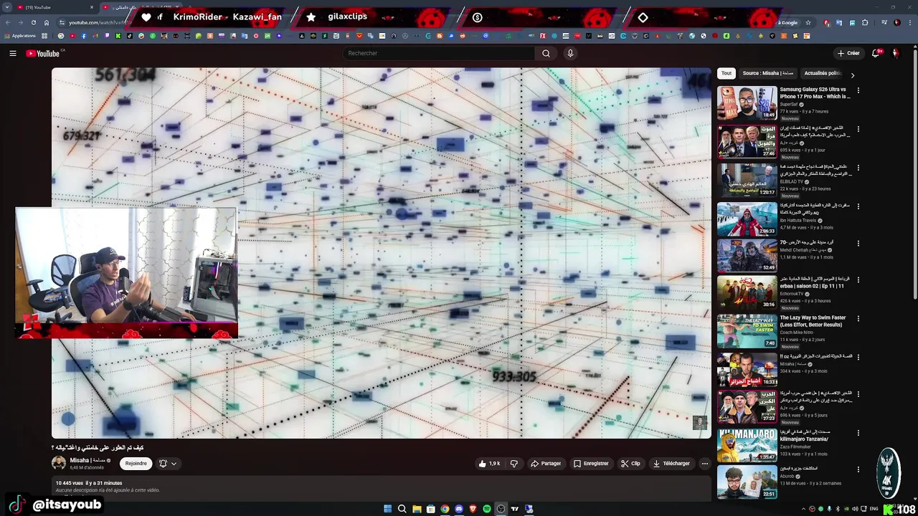This screenshot has width=918, height=516.
Task: Click channel watermark on video corner
Action: [x=699, y=422]
